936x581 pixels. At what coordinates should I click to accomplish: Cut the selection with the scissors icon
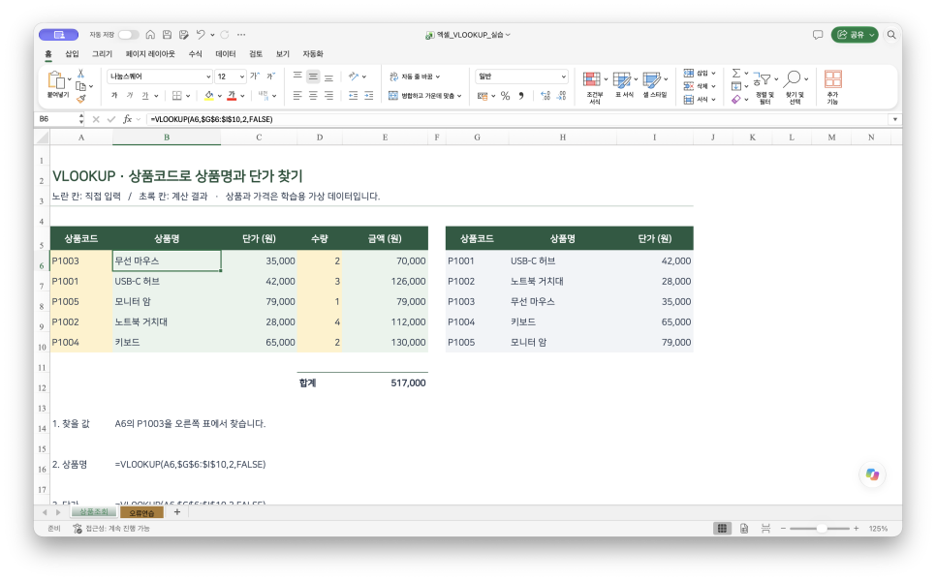[x=80, y=74]
